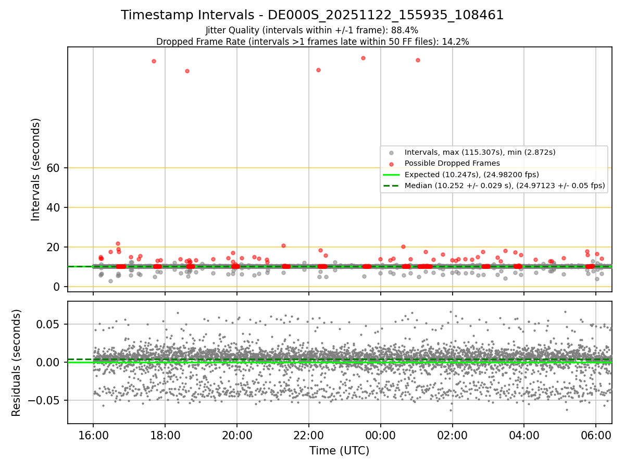The width and height of the screenshot is (625, 469).
Task: Click the '06:00' x-axis tick label
Action: click(x=596, y=435)
